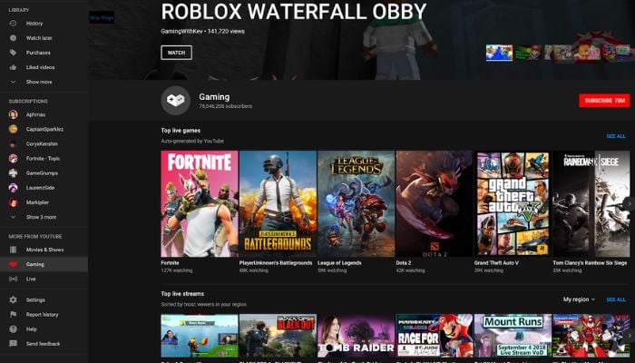Open PlayerUnknown's Battlegrounds cover
The width and height of the screenshot is (635, 363).
278,204
